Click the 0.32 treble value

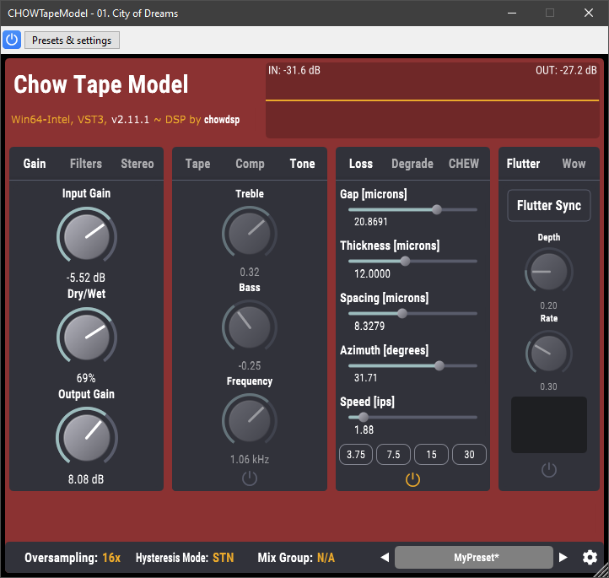click(x=250, y=272)
